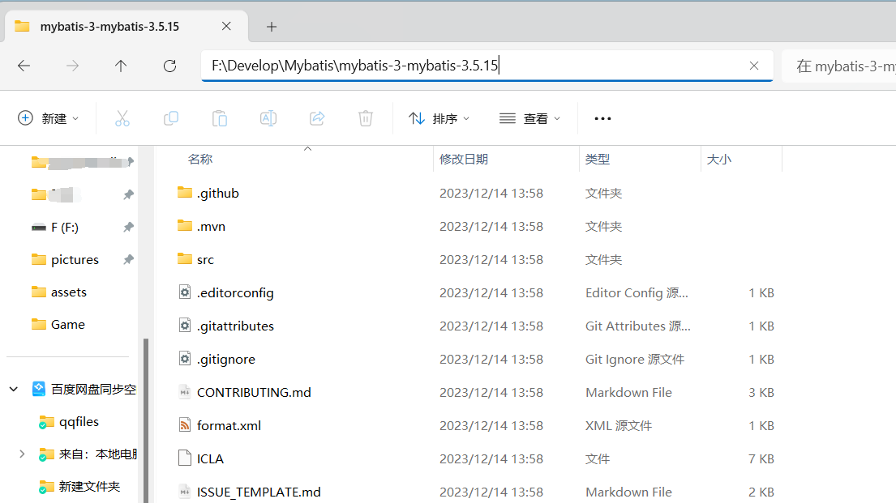Select the ISSUE_TEMPLATE.md file

259,492
